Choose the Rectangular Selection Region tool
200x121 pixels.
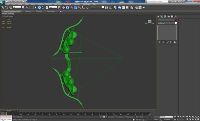[31, 8]
